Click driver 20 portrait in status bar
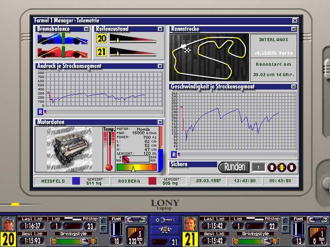 click(8, 224)
